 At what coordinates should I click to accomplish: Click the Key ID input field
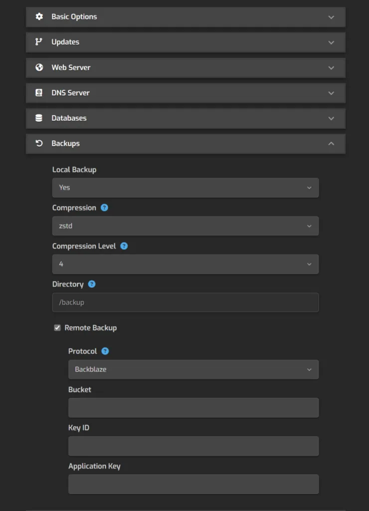193,446
